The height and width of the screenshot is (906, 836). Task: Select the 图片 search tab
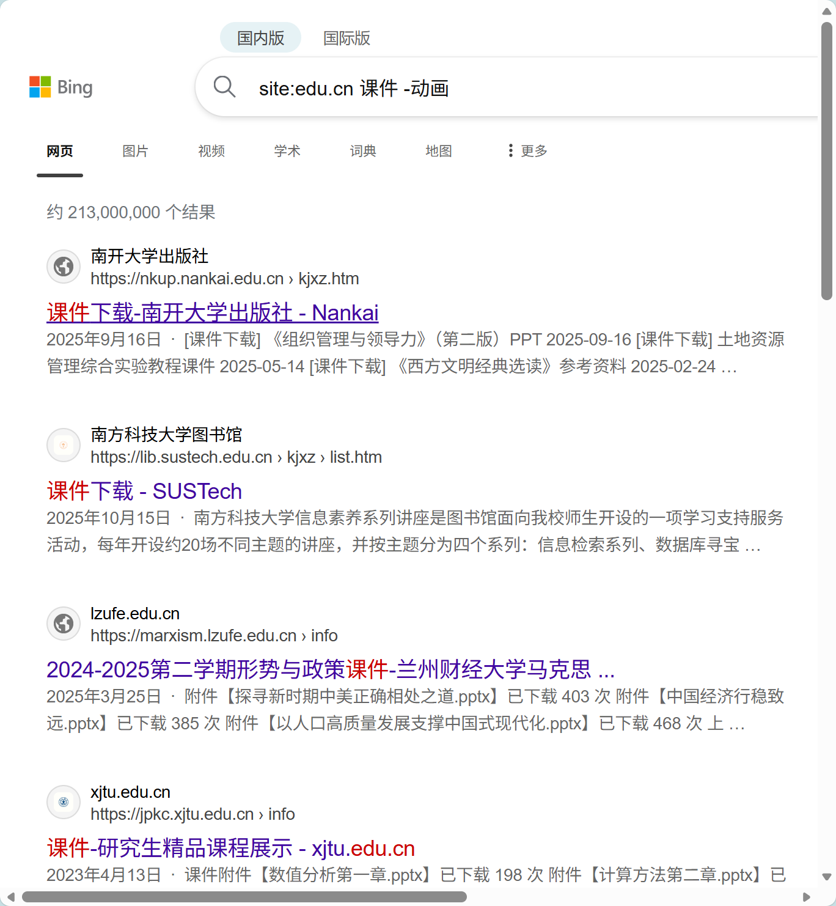(x=136, y=151)
